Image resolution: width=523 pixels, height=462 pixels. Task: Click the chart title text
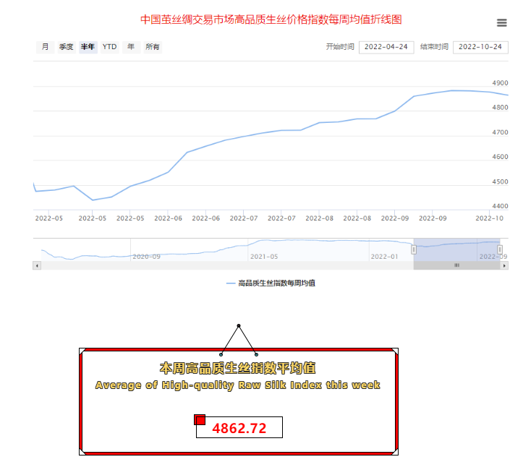[x=271, y=20]
